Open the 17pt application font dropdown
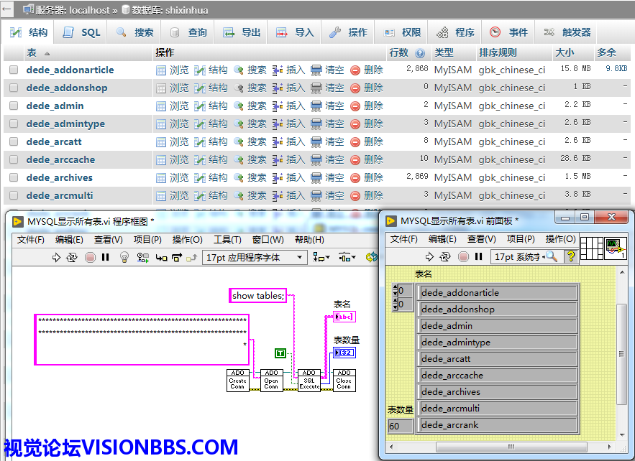 pyautogui.click(x=254, y=257)
